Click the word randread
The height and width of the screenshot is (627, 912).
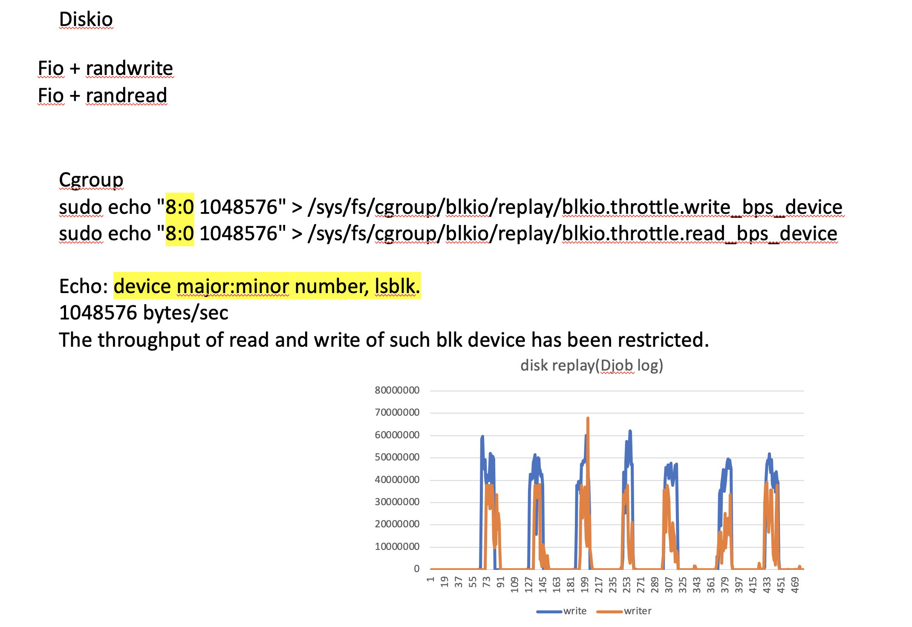tap(126, 95)
